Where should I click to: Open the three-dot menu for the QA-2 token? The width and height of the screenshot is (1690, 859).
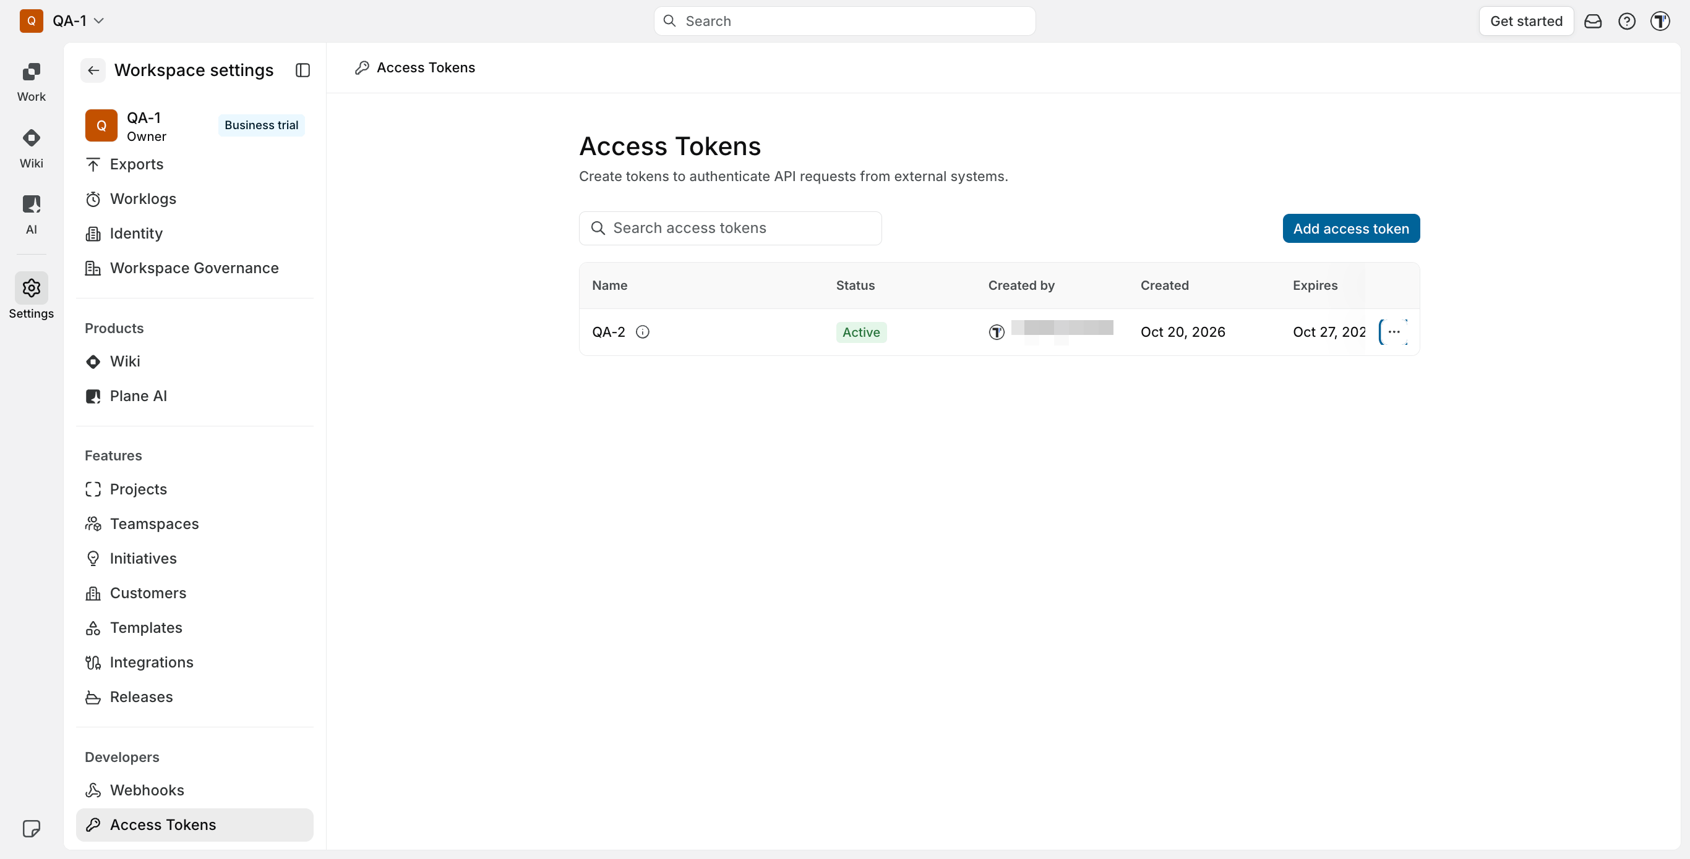(x=1394, y=331)
